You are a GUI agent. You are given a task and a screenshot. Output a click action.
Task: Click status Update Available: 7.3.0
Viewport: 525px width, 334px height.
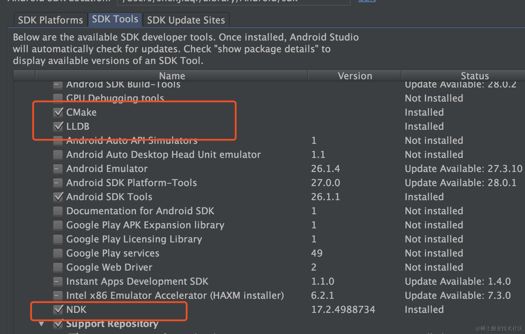[x=458, y=295]
